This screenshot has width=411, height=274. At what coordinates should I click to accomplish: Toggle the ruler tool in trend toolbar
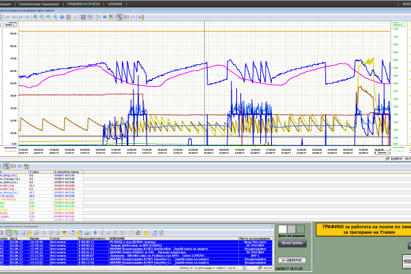click(x=119, y=17)
